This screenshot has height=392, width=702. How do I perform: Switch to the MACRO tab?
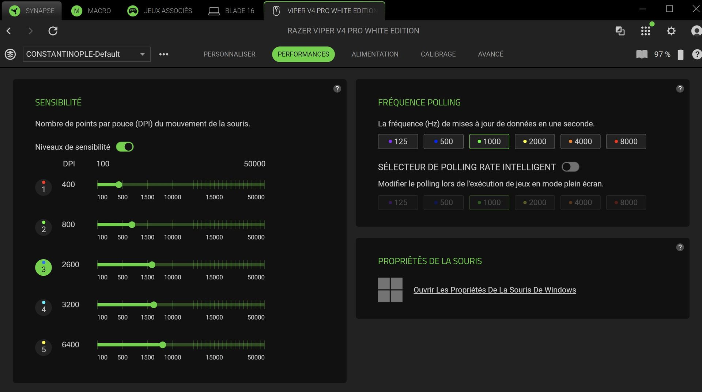91,11
